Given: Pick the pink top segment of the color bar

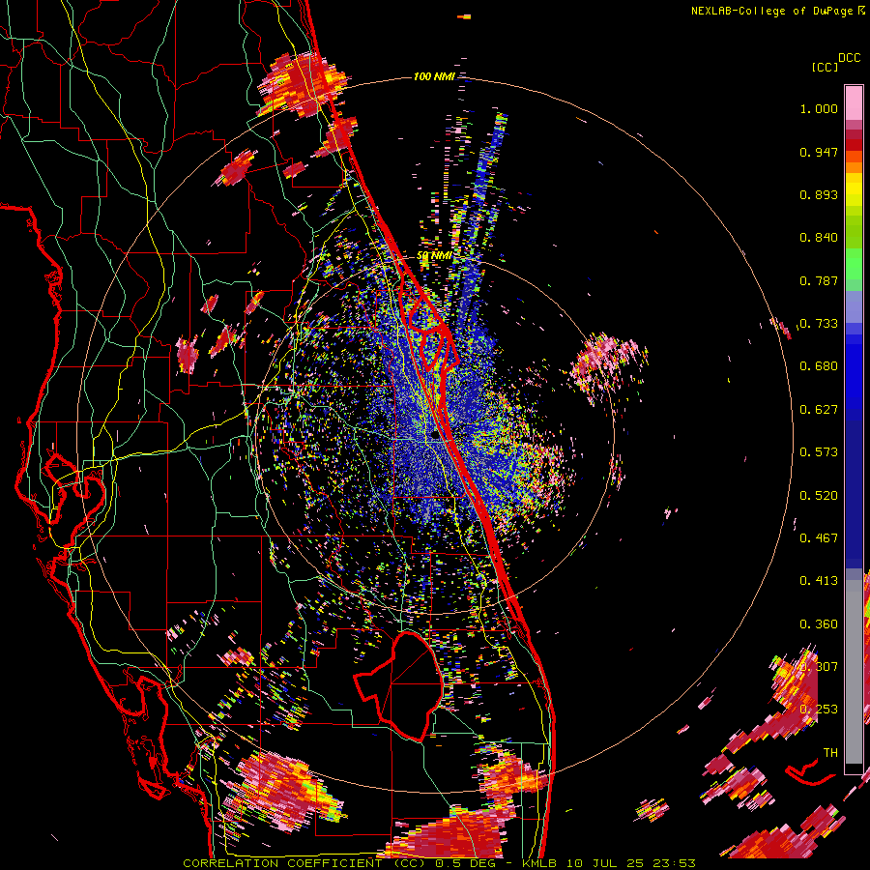Looking at the screenshot, I should (x=854, y=102).
